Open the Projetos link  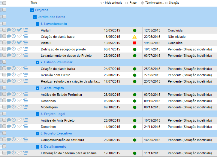(x=42, y=10)
